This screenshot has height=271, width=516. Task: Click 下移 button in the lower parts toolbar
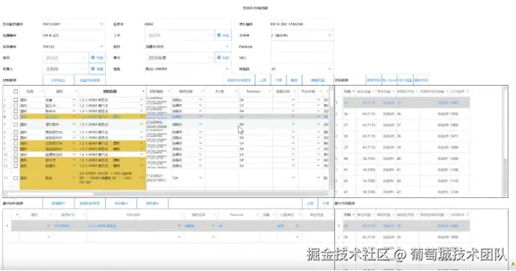[326, 203]
